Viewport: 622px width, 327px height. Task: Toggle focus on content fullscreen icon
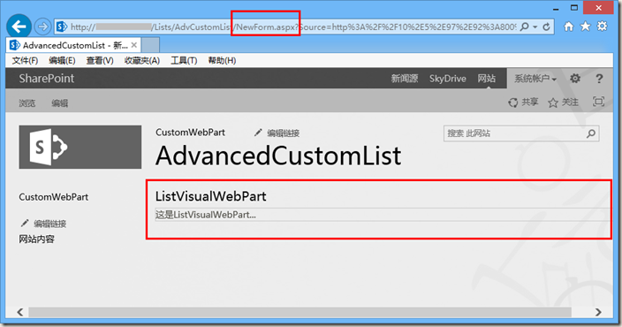pos(598,102)
